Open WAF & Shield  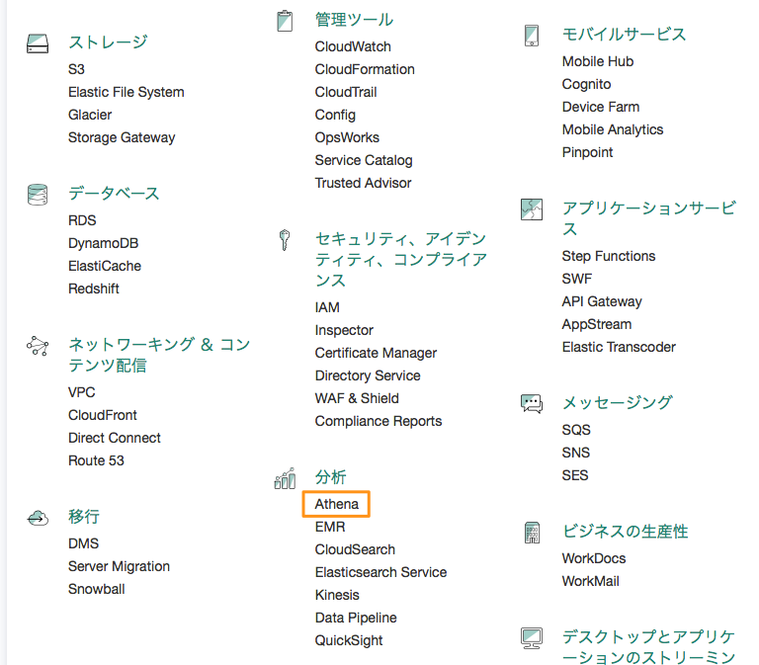(357, 398)
